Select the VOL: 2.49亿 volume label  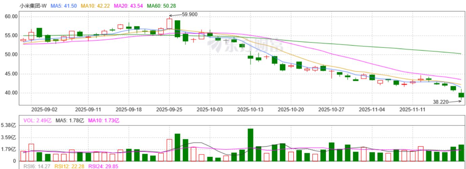[38, 120]
